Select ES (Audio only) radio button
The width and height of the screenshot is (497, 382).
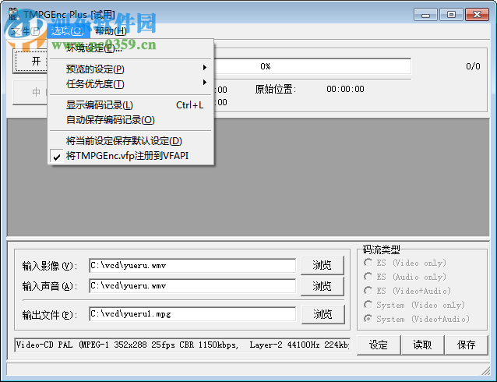pos(368,277)
